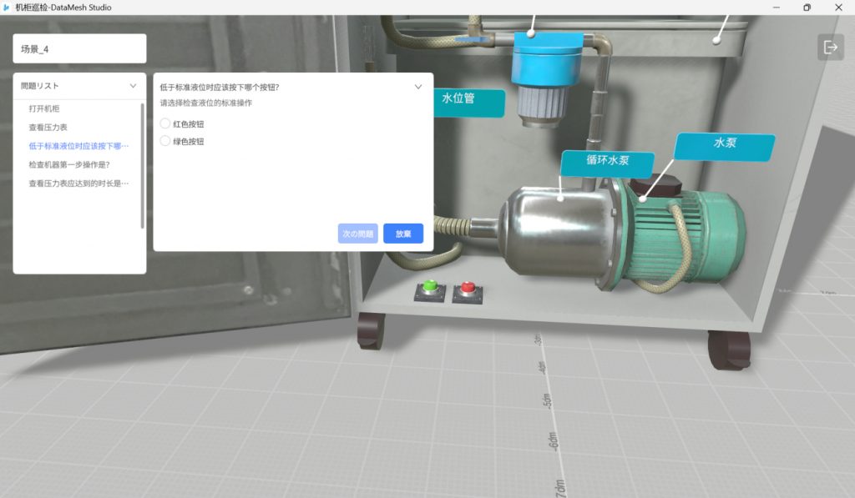Minimize the DataMesh Studio window
The image size is (855, 498).
pyautogui.click(x=774, y=8)
